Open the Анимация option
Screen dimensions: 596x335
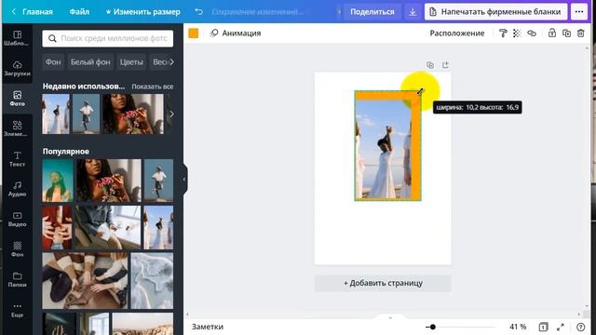pos(236,33)
